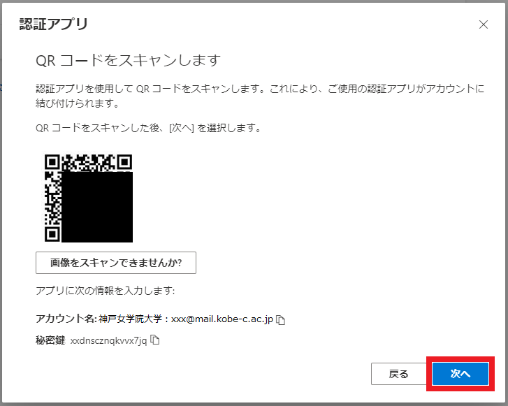Click the アプリに次の情報を入力します: label

106,291
